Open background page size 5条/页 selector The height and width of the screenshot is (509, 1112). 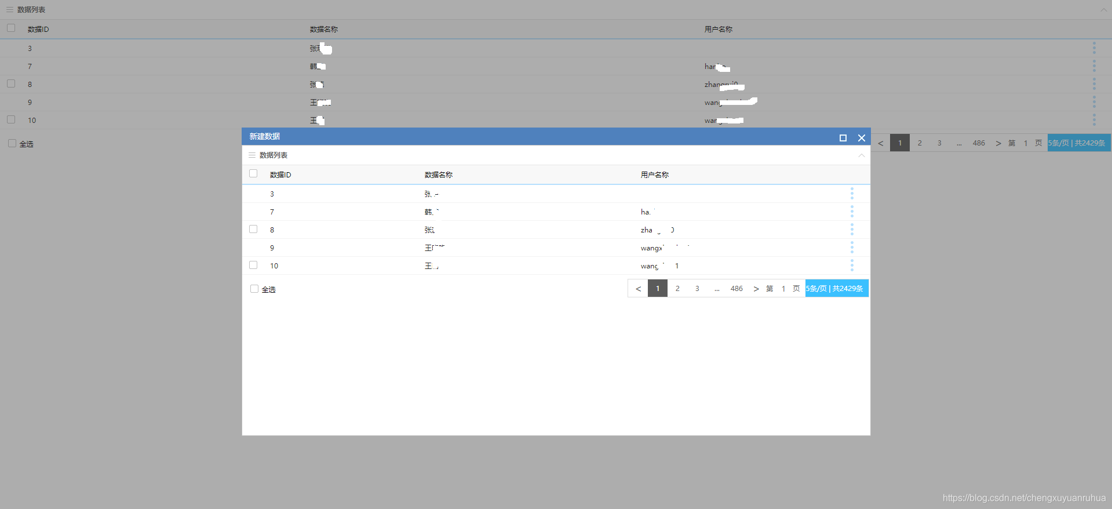(1079, 143)
